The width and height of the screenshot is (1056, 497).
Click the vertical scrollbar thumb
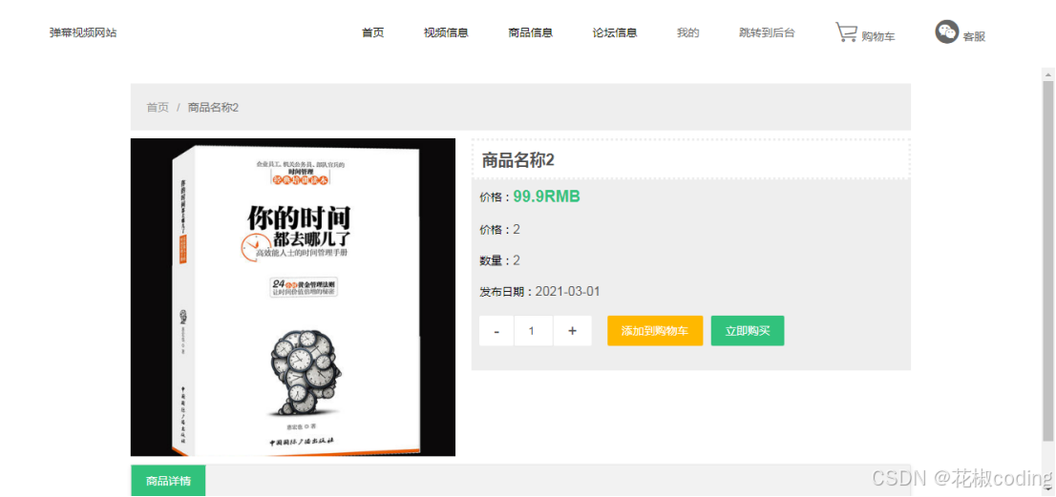(x=1048, y=262)
